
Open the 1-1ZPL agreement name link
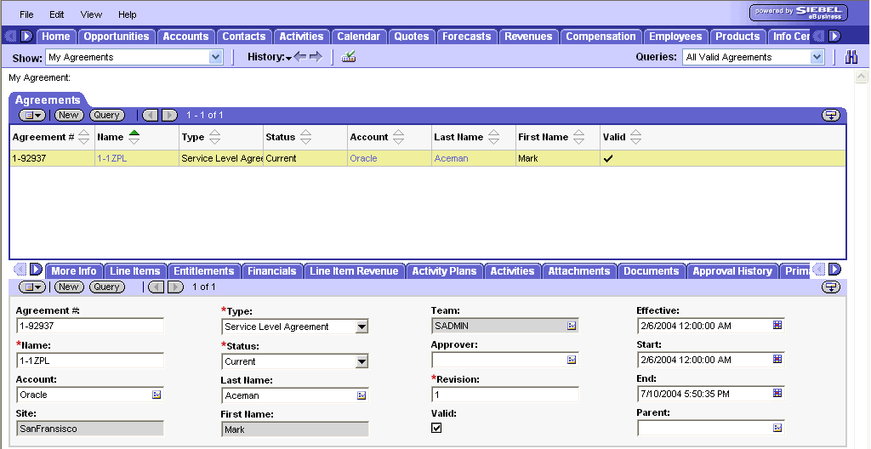(x=111, y=158)
